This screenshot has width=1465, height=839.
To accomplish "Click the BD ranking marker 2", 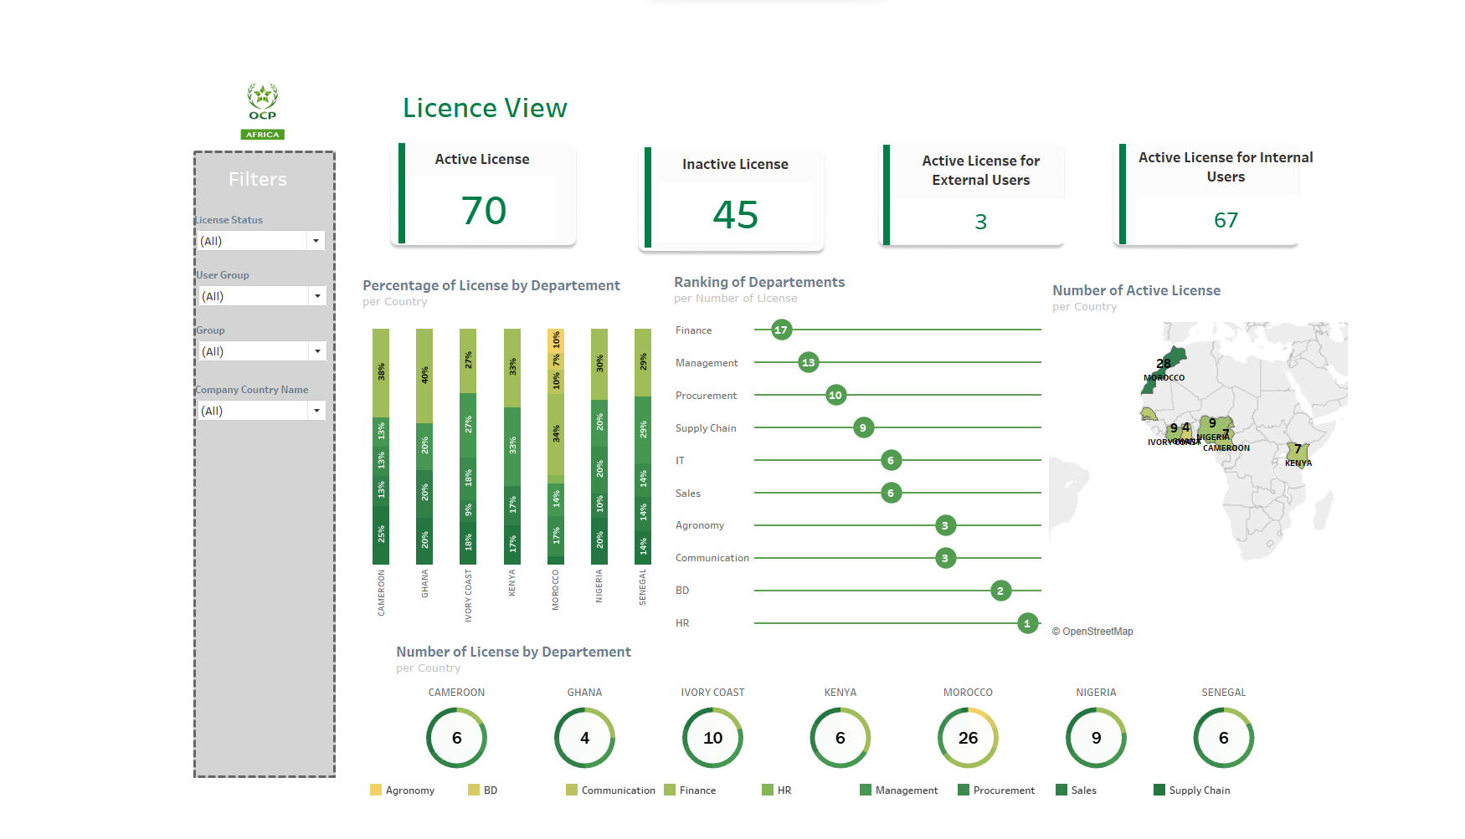I will point(1000,591).
